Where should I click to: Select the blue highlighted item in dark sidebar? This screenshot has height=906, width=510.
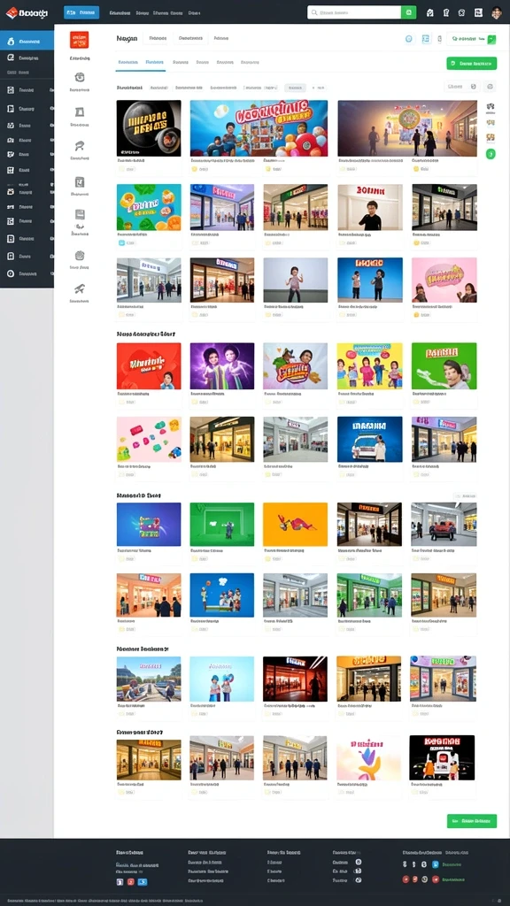point(27,41)
